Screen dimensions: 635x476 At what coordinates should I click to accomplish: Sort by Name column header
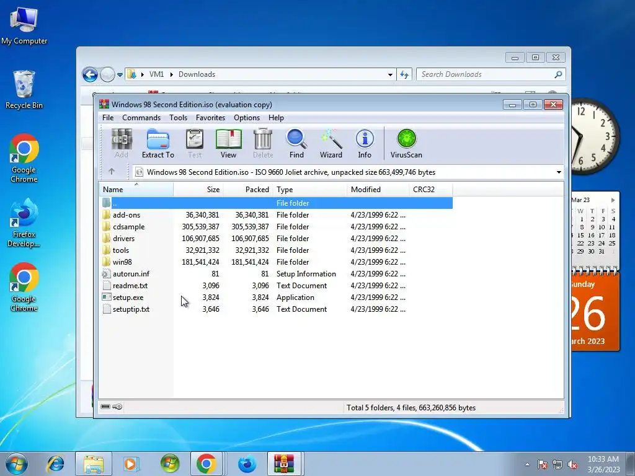pos(136,190)
